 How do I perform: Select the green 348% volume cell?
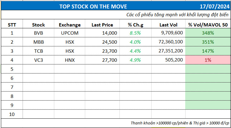point(208,33)
